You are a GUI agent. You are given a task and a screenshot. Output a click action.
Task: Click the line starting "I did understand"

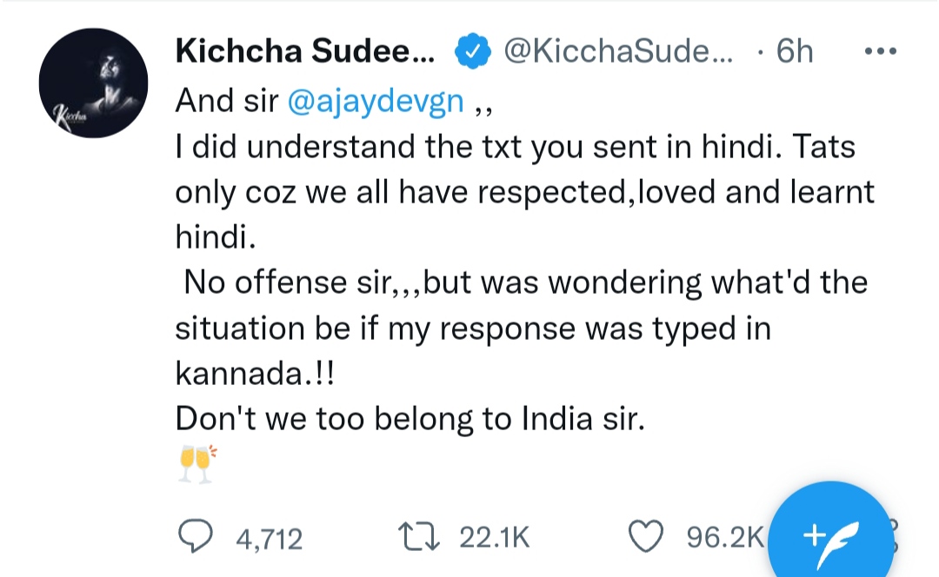515,147
